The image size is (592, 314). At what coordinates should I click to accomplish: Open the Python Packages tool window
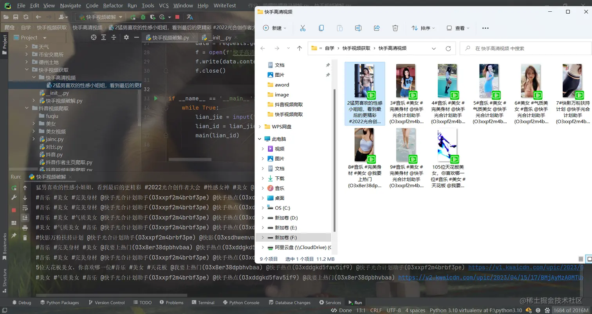tap(59, 302)
